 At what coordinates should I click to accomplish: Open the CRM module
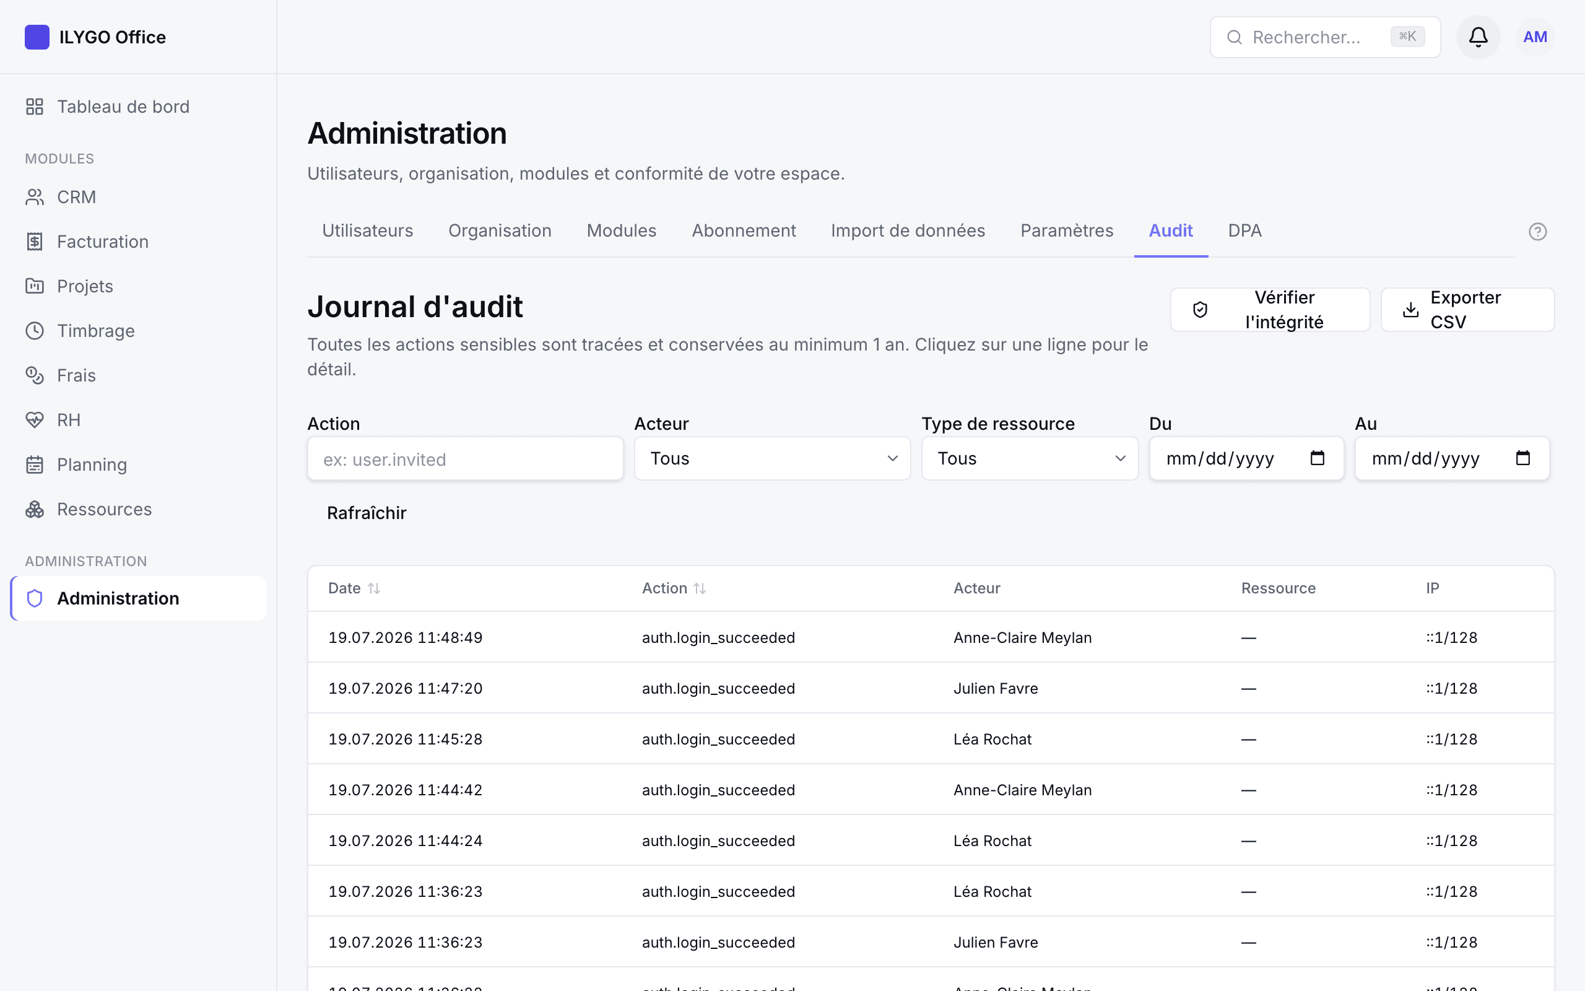coord(138,196)
